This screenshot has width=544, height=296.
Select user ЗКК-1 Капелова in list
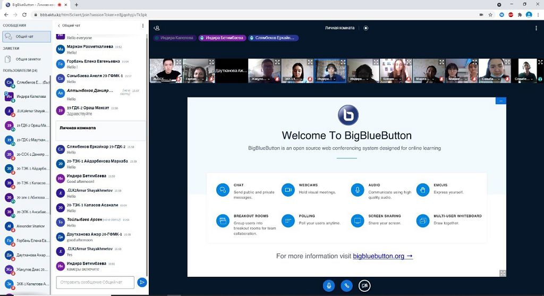point(27,284)
